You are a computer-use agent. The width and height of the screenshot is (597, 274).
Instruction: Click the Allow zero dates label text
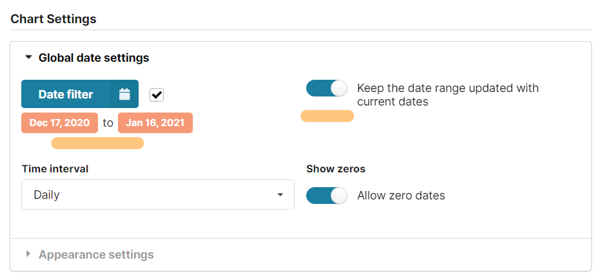pos(401,196)
